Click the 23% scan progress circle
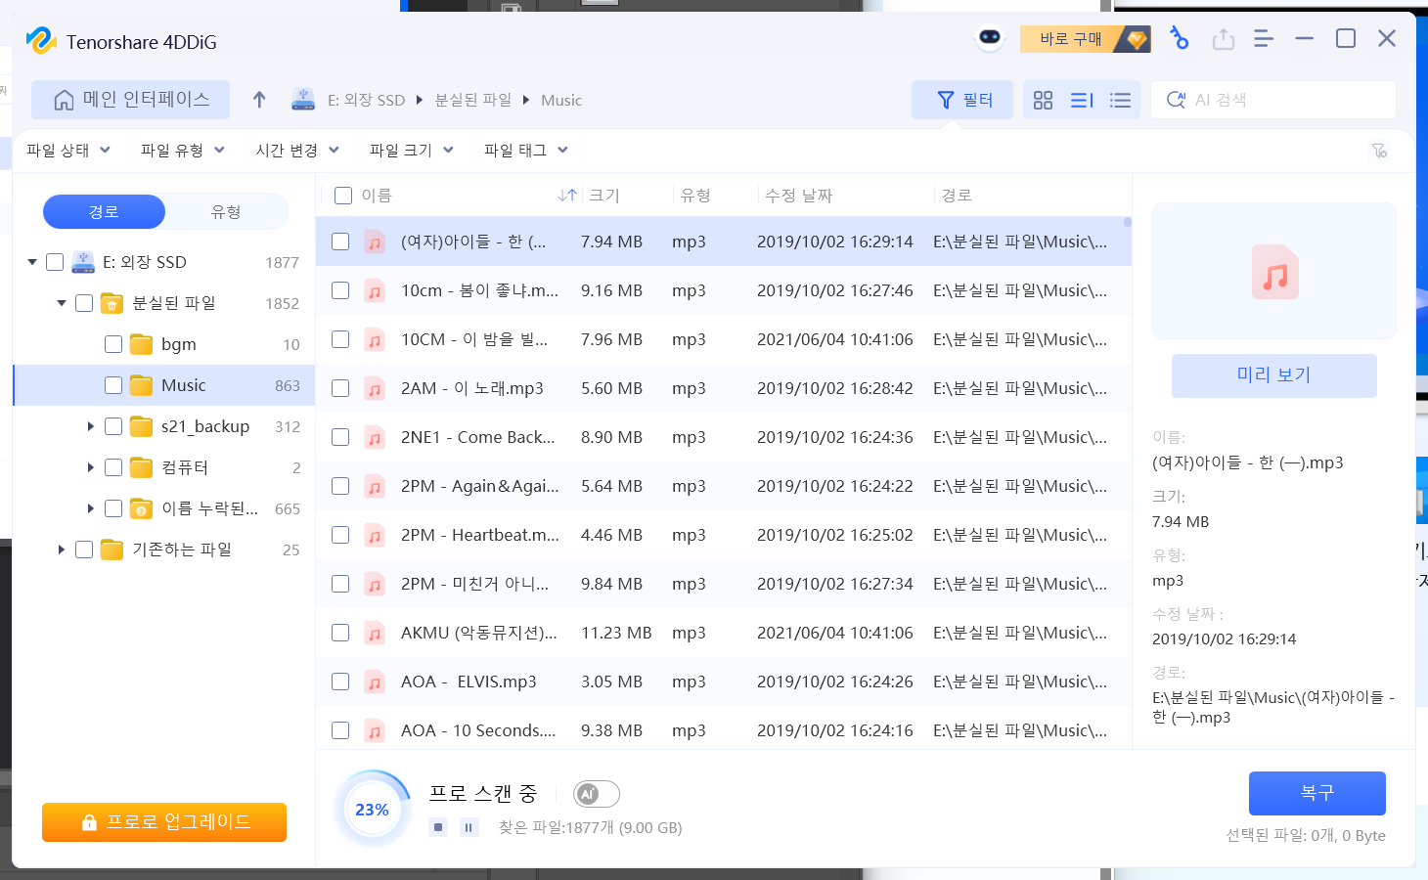1428x880 pixels. 373,810
